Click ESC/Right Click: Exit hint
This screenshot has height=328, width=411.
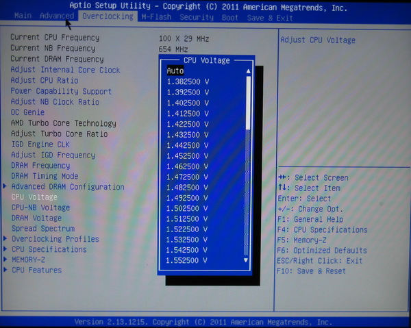click(x=319, y=261)
